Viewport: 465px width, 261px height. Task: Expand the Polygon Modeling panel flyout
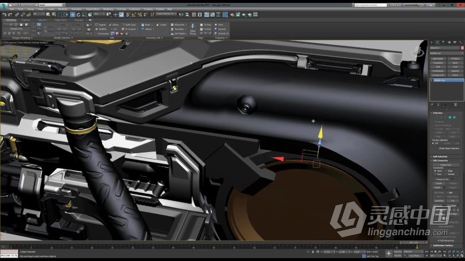click(22, 38)
